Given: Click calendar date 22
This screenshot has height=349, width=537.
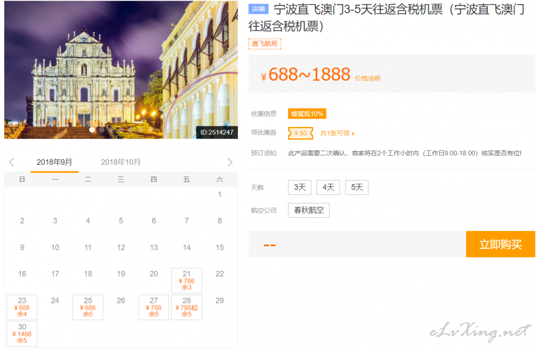Looking at the screenshot, I should (219, 273).
